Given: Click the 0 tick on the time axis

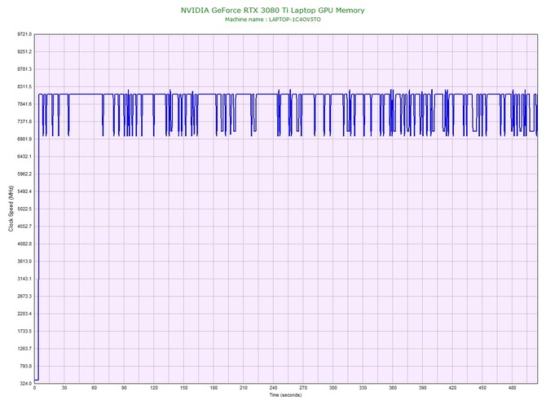Looking at the screenshot, I should coord(34,388).
